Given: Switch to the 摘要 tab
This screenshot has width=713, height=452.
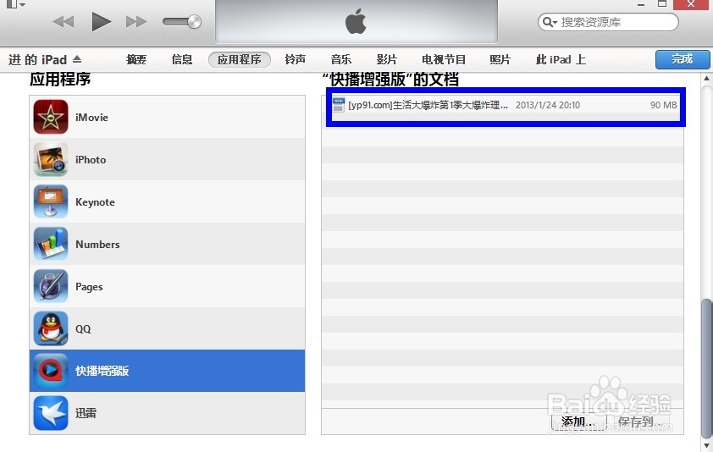Looking at the screenshot, I should 136,59.
